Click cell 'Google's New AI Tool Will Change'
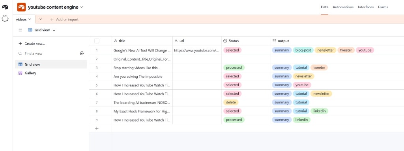The height and width of the screenshot is (151, 404). 142,50
